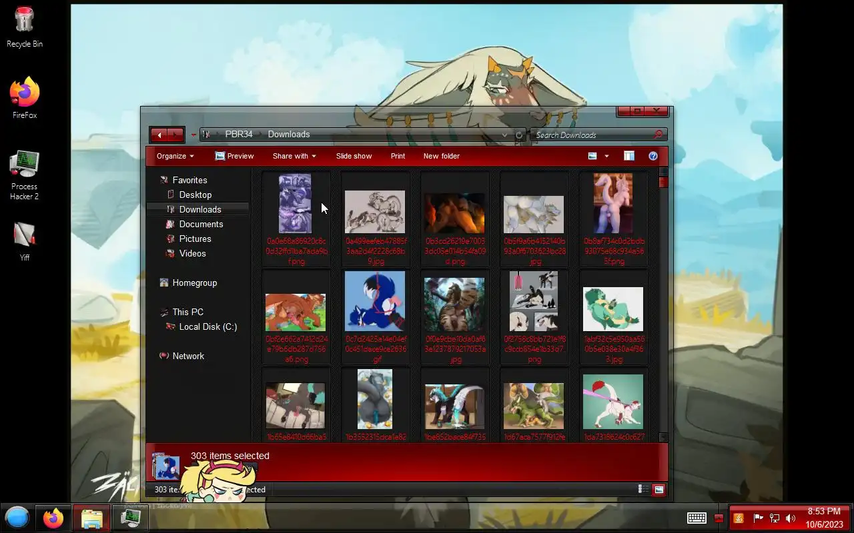Click Print in the toolbar
Viewport: 854px width, 533px height.
point(398,156)
